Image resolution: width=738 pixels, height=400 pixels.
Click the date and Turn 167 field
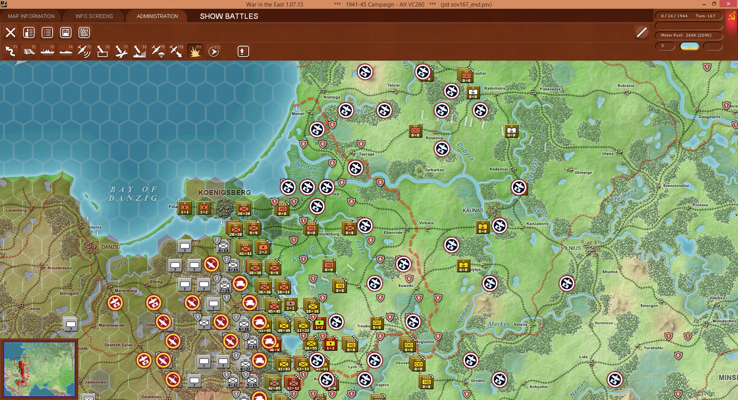(x=688, y=16)
